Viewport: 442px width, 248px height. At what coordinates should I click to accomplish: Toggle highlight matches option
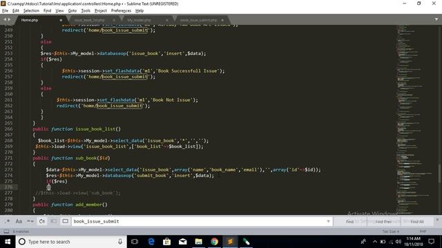(66, 222)
